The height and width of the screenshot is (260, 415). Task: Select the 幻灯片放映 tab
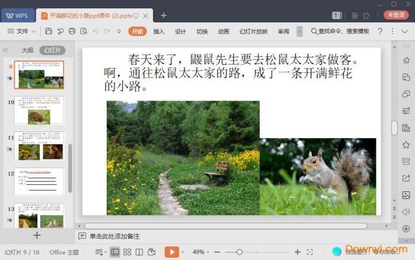[253, 31]
